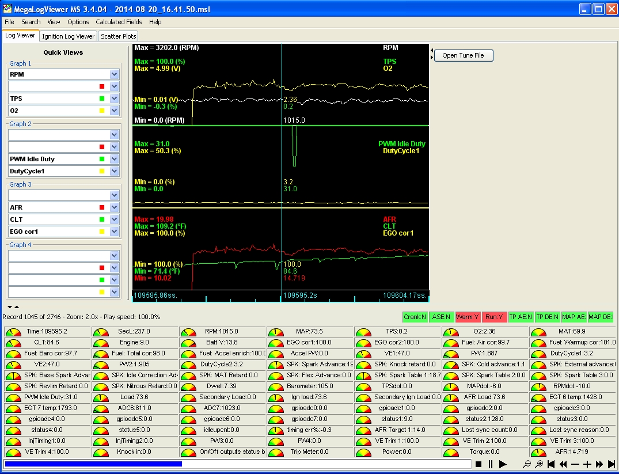Click the MAP gauge icon
Image resolution: width=619 pixels, height=474 pixels.
pyautogui.click(x=276, y=332)
